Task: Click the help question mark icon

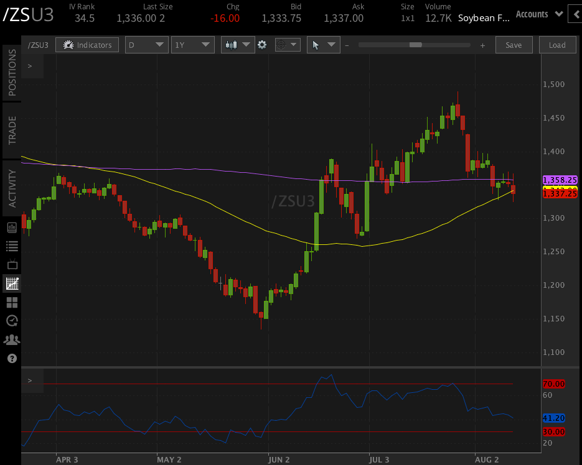Action: coord(12,359)
